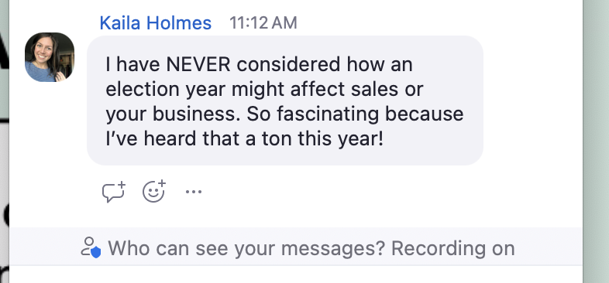
Task: Open the more options ellipsis menu
Action: (x=194, y=192)
